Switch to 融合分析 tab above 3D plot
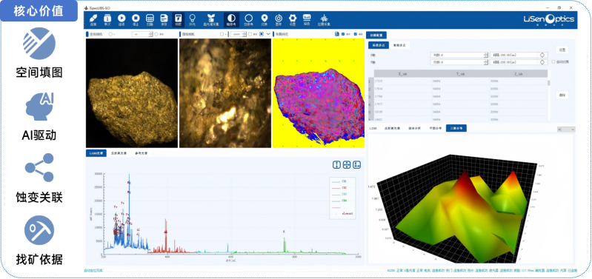 (x=415, y=129)
